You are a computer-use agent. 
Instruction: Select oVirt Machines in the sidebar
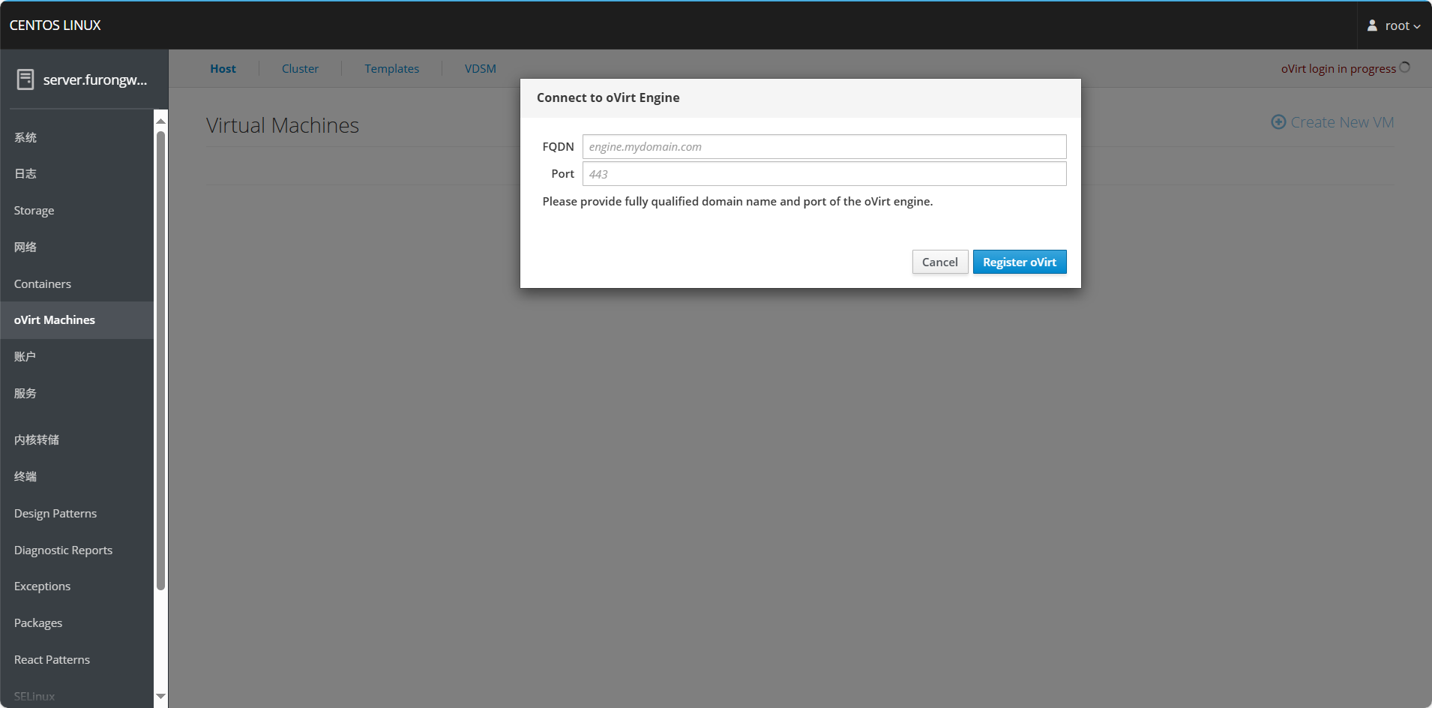pos(76,319)
